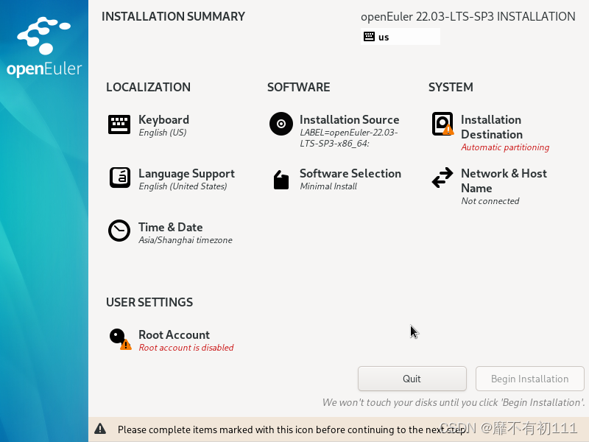Click 'openEuler 22.03-LTS-SP3 INSTALLATION' title text

click(468, 16)
